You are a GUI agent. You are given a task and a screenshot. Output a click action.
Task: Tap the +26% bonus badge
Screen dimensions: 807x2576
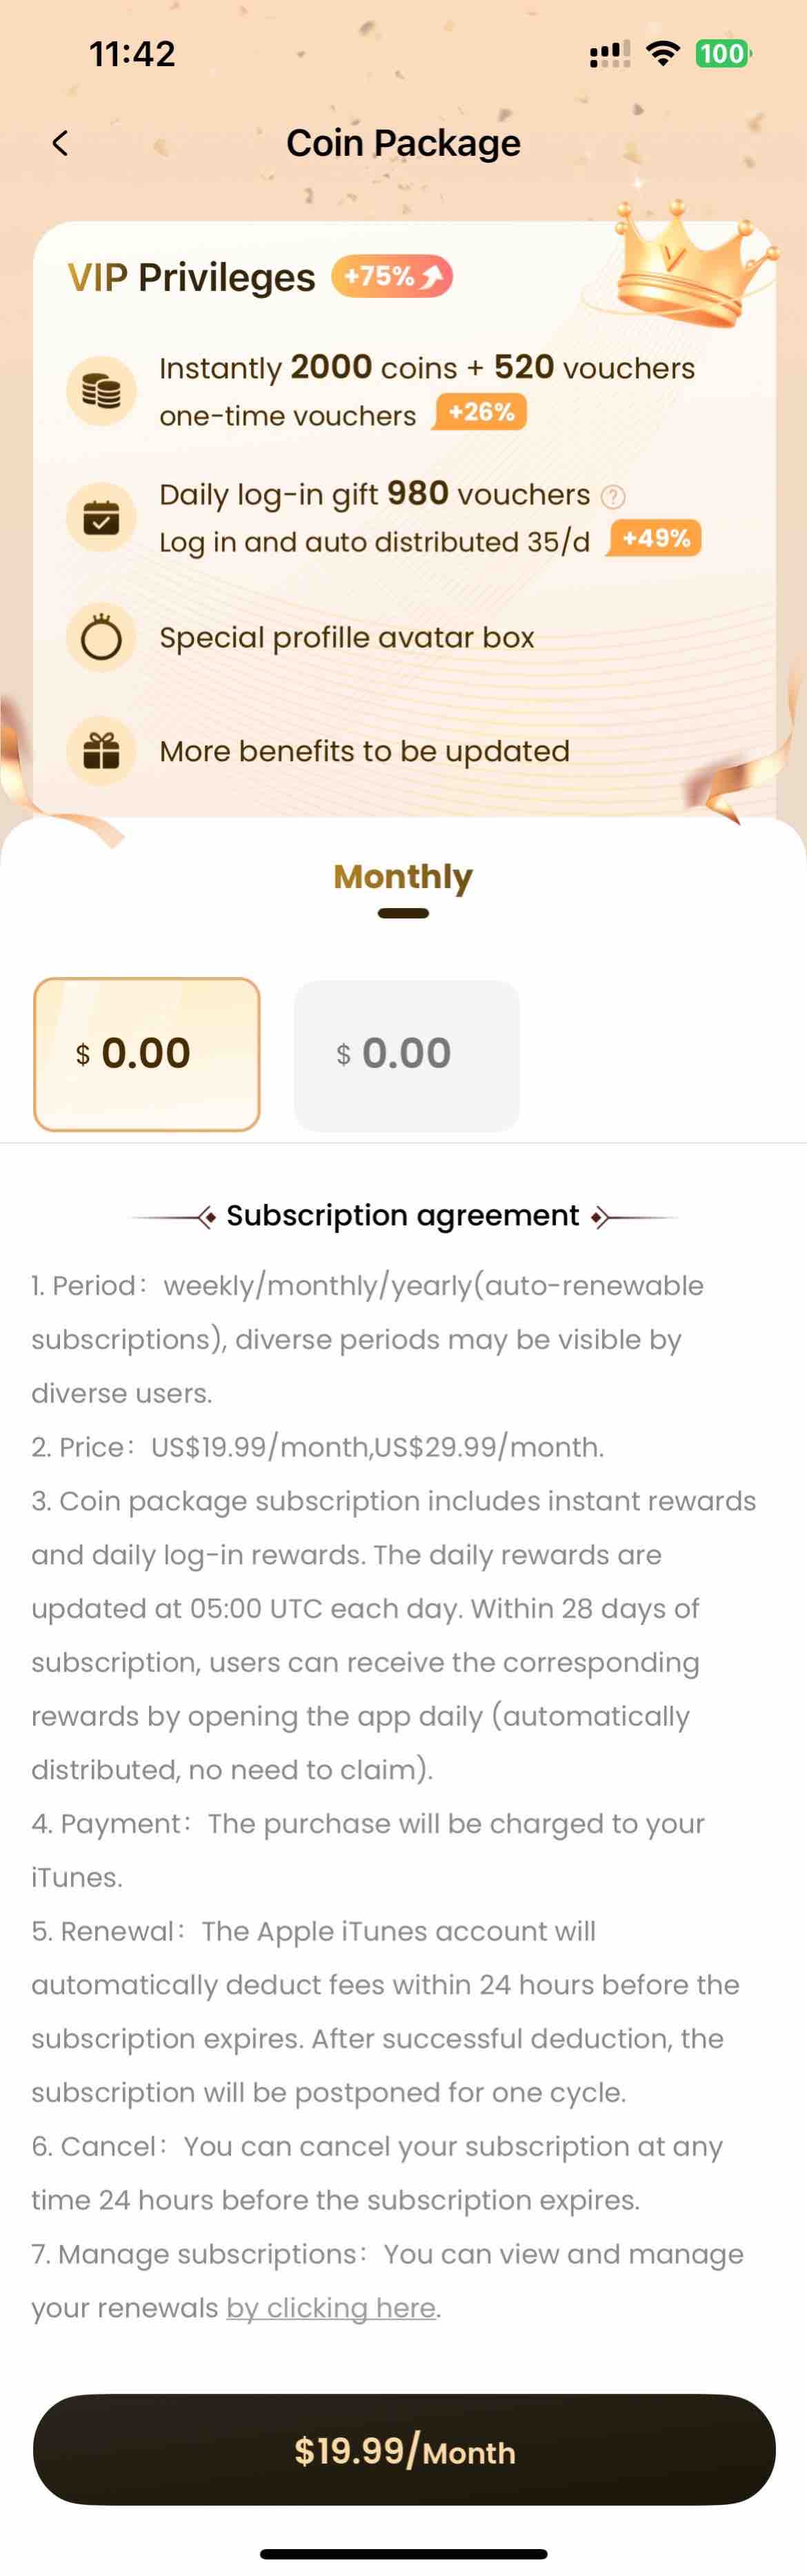tap(480, 412)
